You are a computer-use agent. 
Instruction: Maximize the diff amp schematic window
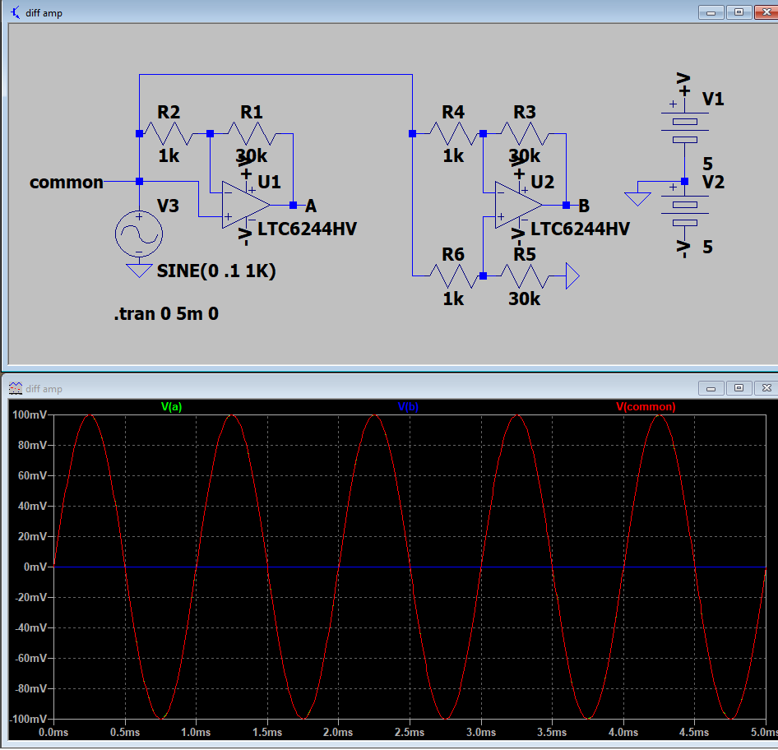coord(739,12)
